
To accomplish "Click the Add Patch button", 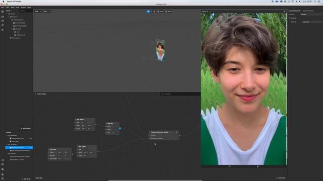I will pos(281,178).
